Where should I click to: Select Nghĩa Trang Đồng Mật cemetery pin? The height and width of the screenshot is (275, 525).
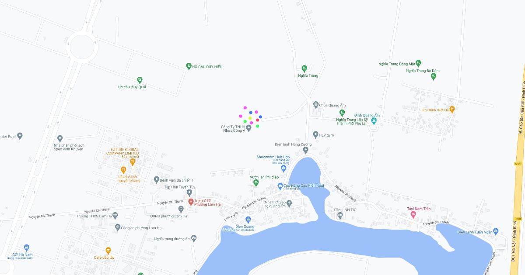418,63
